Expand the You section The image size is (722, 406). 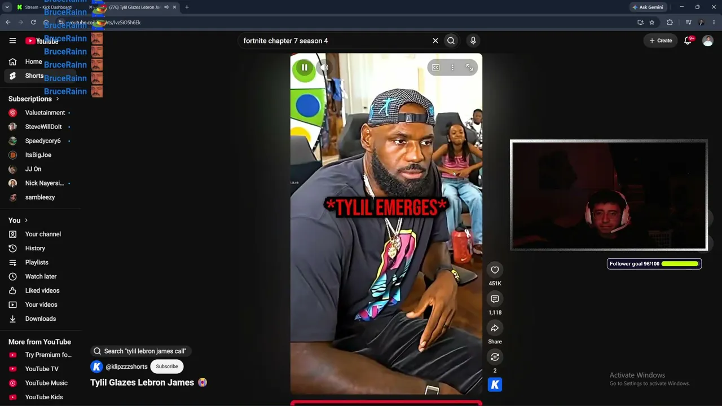pyautogui.click(x=18, y=220)
